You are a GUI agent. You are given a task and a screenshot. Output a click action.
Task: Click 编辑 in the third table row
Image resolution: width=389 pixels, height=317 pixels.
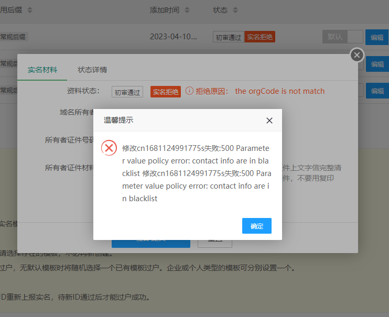376,91
